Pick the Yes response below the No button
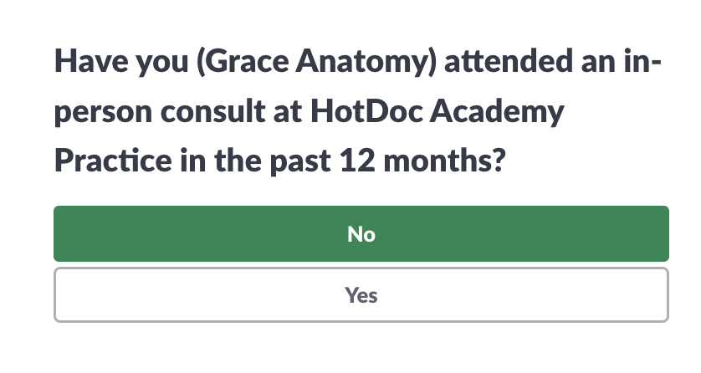701x373 pixels. (361, 295)
